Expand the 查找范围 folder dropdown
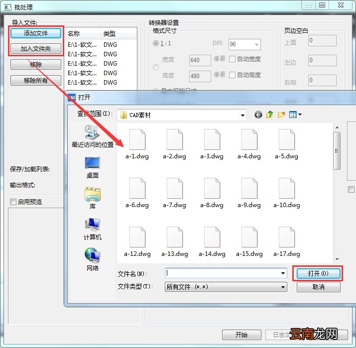 click(x=242, y=116)
